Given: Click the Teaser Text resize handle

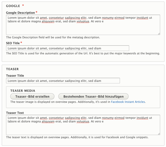Looking at the screenshot, I should click(x=159, y=134).
